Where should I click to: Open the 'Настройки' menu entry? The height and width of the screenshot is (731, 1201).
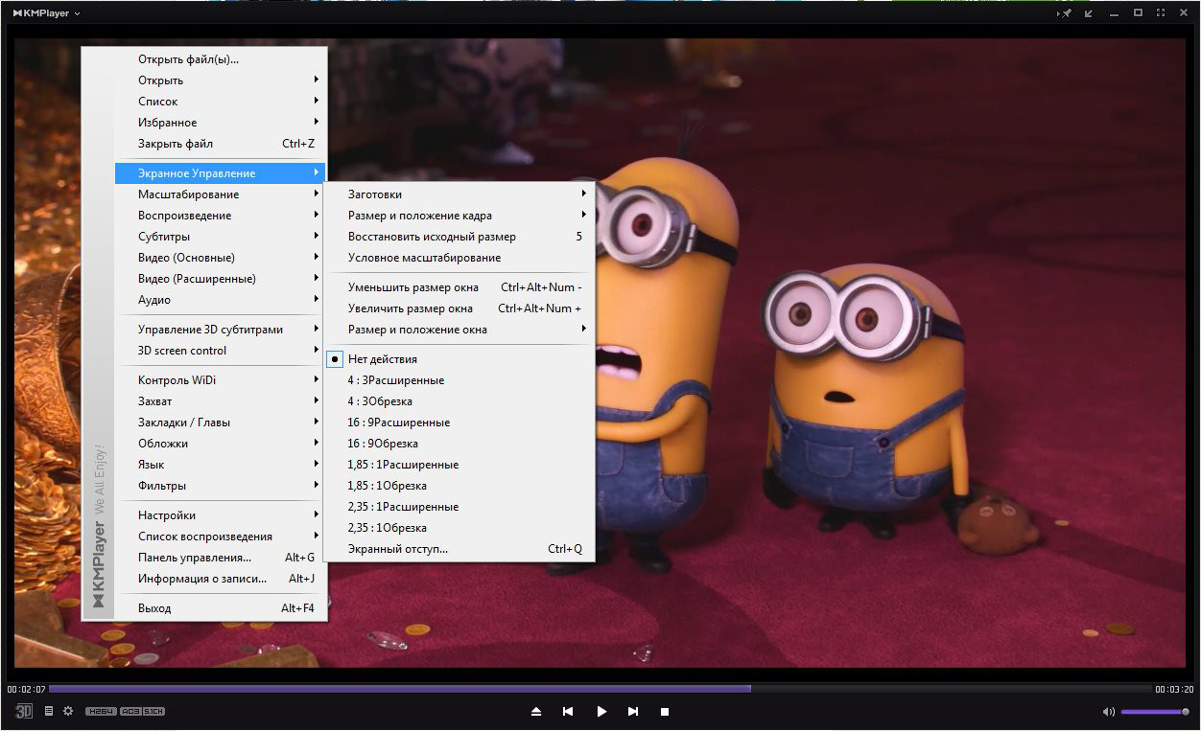pyautogui.click(x=220, y=515)
